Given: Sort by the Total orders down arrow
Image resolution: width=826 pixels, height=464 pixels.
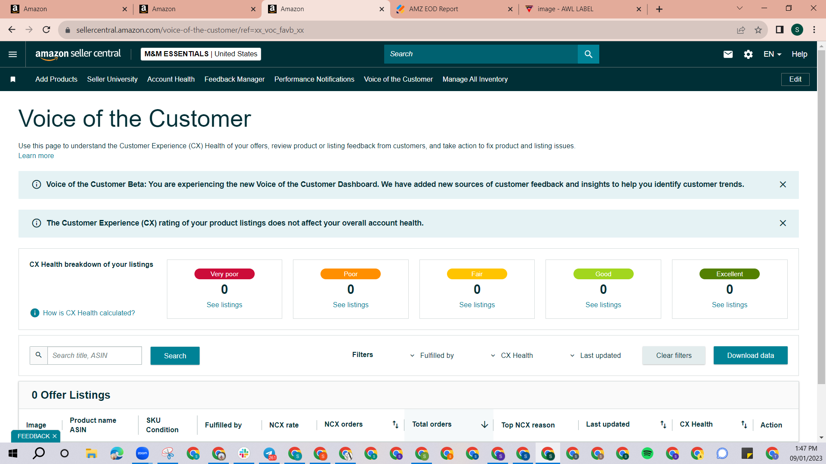Looking at the screenshot, I should point(484,424).
